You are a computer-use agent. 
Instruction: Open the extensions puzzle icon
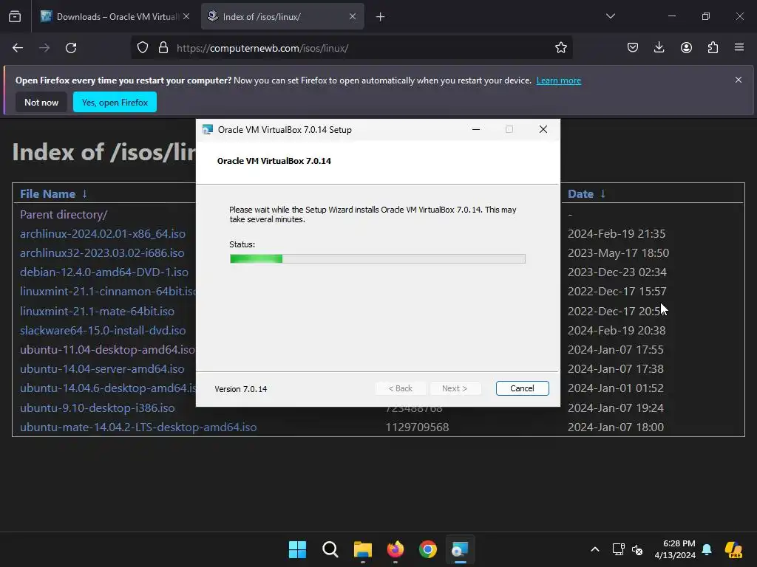click(713, 48)
